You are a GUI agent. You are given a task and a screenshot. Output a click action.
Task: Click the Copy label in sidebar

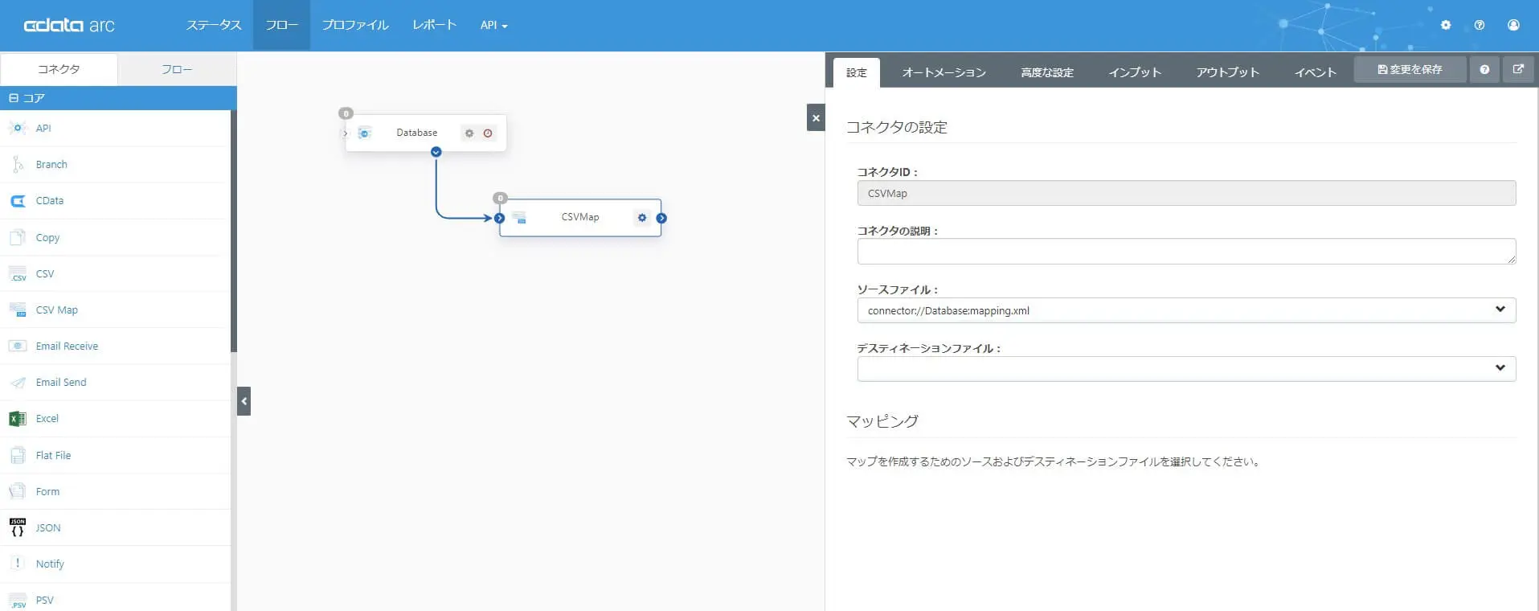[x=47, y=238]
